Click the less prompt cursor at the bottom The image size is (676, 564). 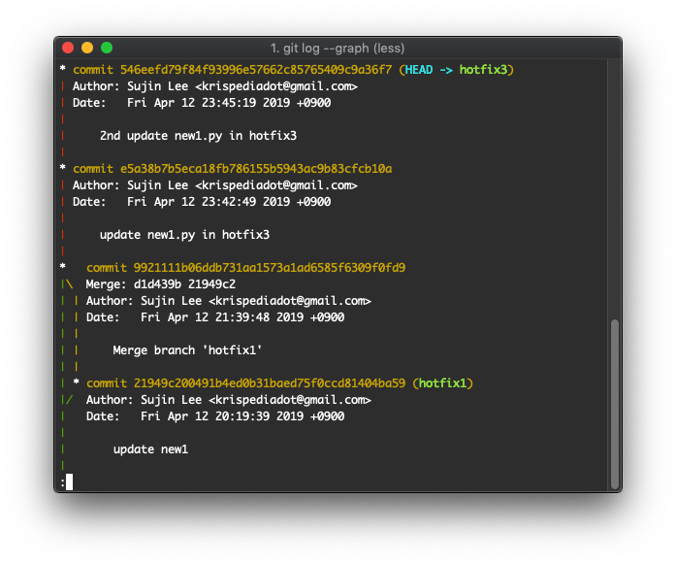click(69, 482)
